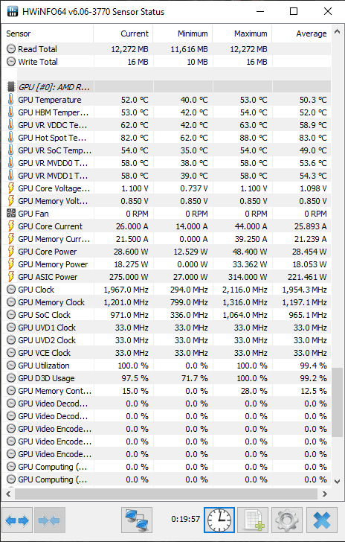The width and height of the screenshot is (345, 542).
Task: Click the expand columns blue arrows button
Action: tap(17, 520)
